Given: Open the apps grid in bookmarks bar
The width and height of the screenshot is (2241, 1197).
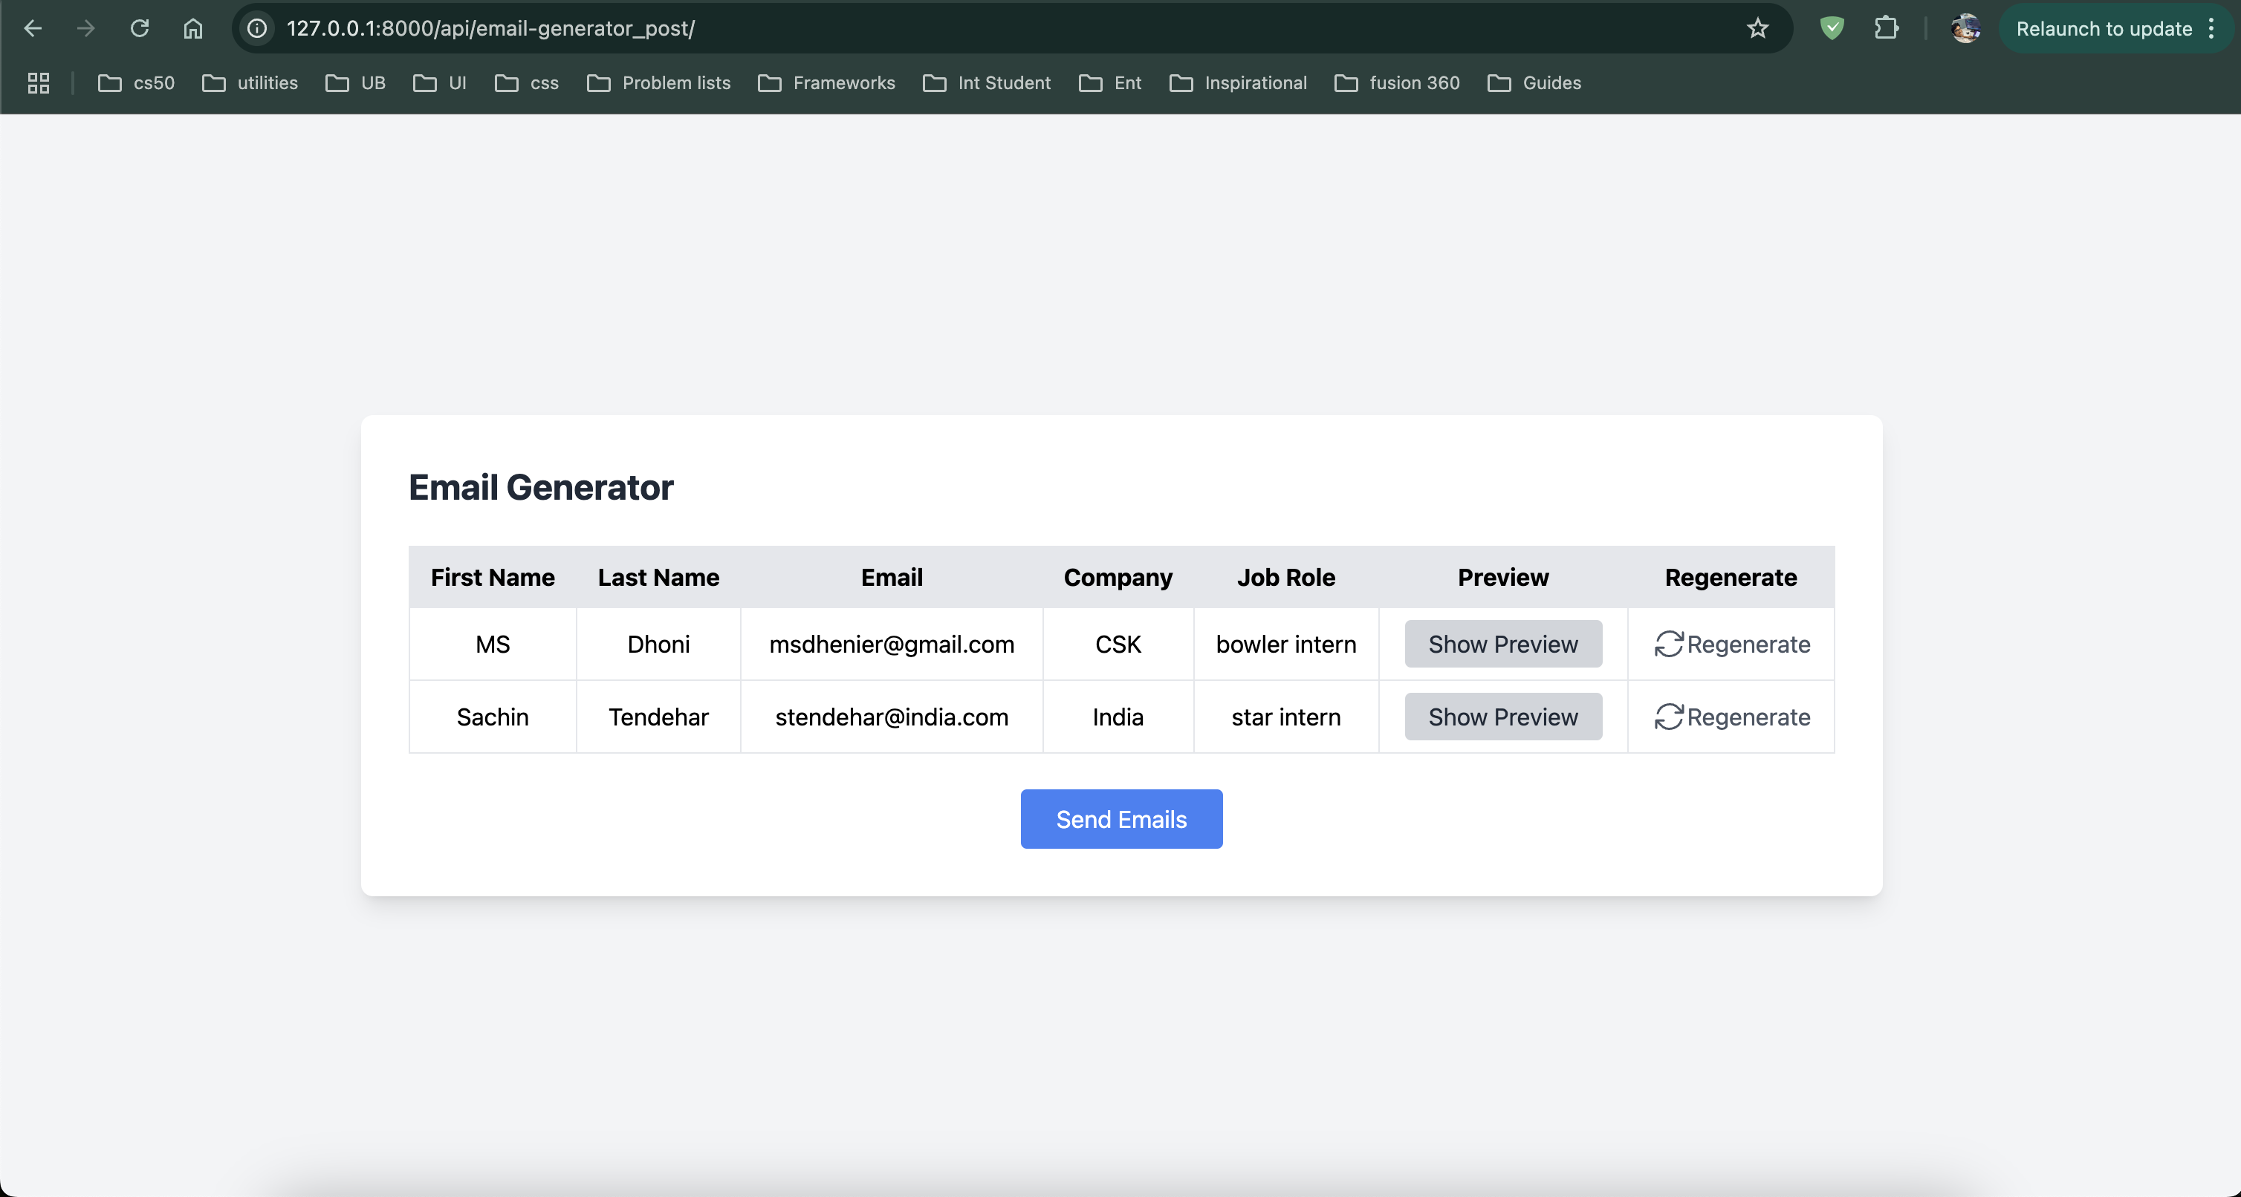Looking at the screenshot, I should click(x=39, y=83).
